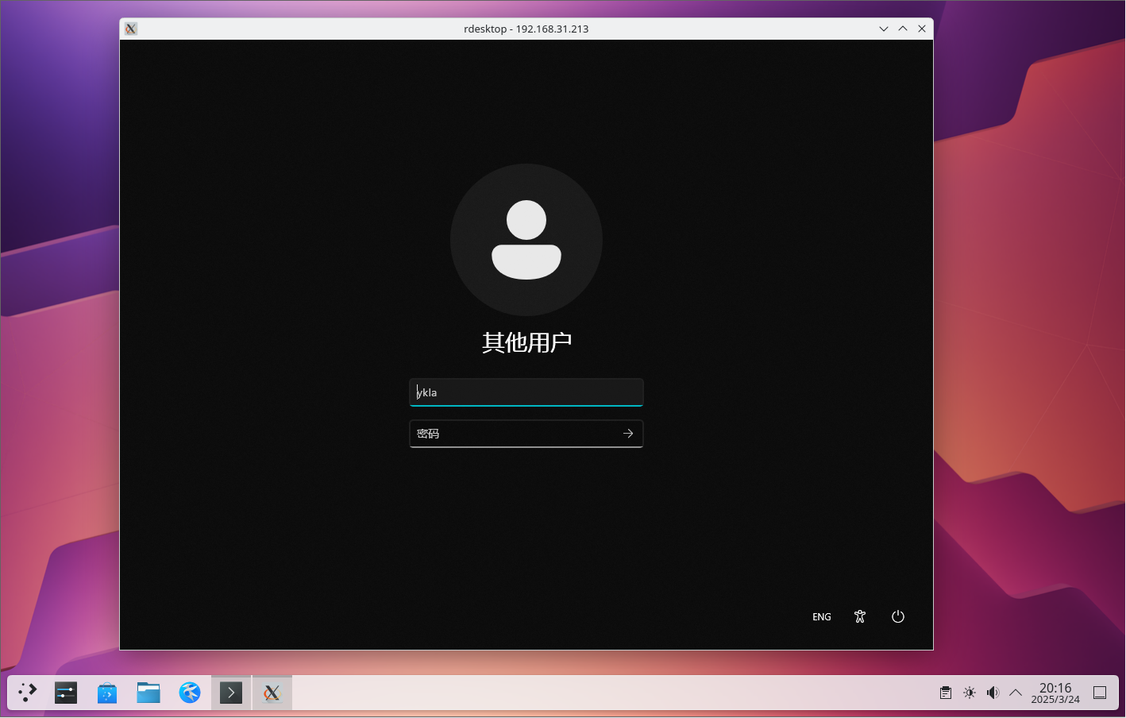1126x718 pixels.
Task: Click the rdesktop - 192.168.31.213 title bar
Action: pos(526,29)
